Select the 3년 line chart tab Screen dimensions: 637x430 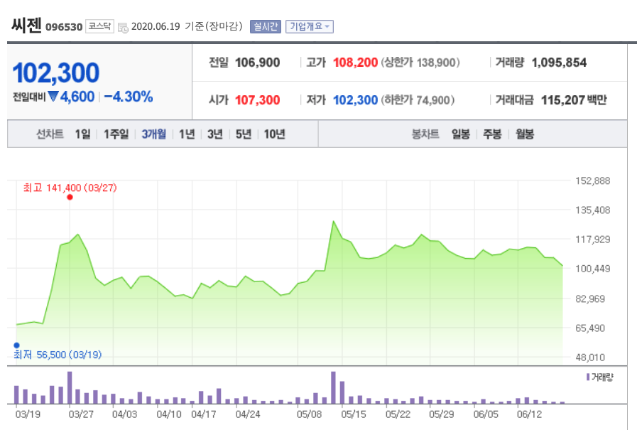click(x=215, y=134)
